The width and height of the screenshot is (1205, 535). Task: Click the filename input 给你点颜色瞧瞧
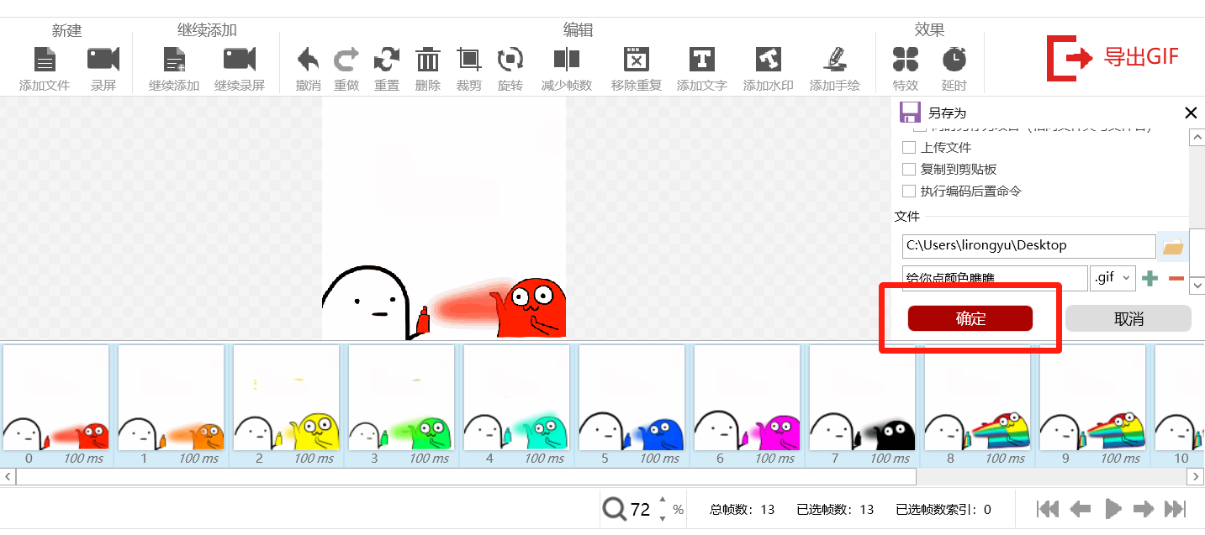[992, 277]
